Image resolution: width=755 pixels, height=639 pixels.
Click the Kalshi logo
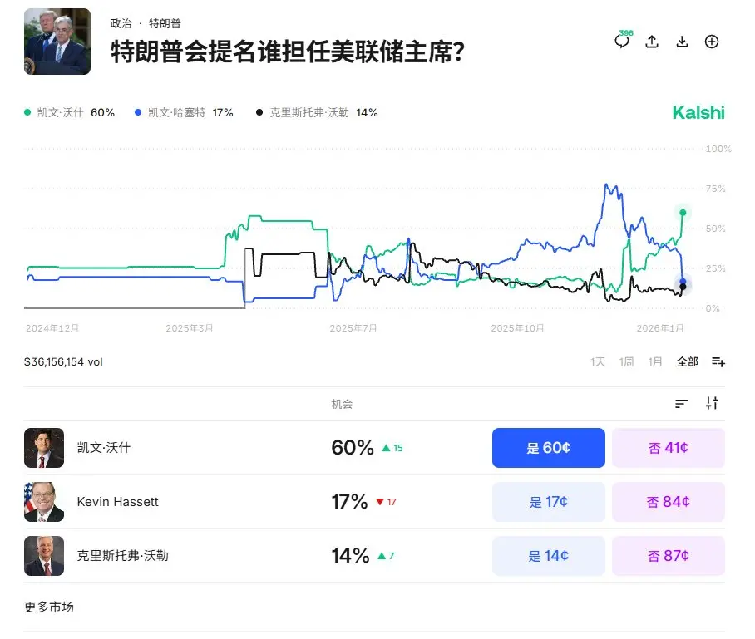coord(698,113)
